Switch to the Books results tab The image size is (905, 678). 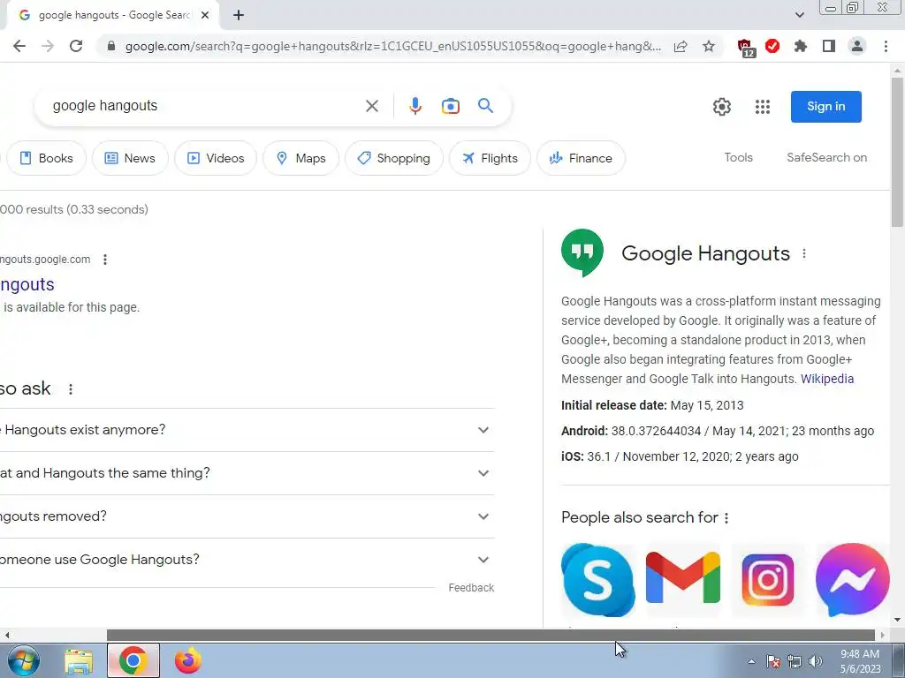46,158
